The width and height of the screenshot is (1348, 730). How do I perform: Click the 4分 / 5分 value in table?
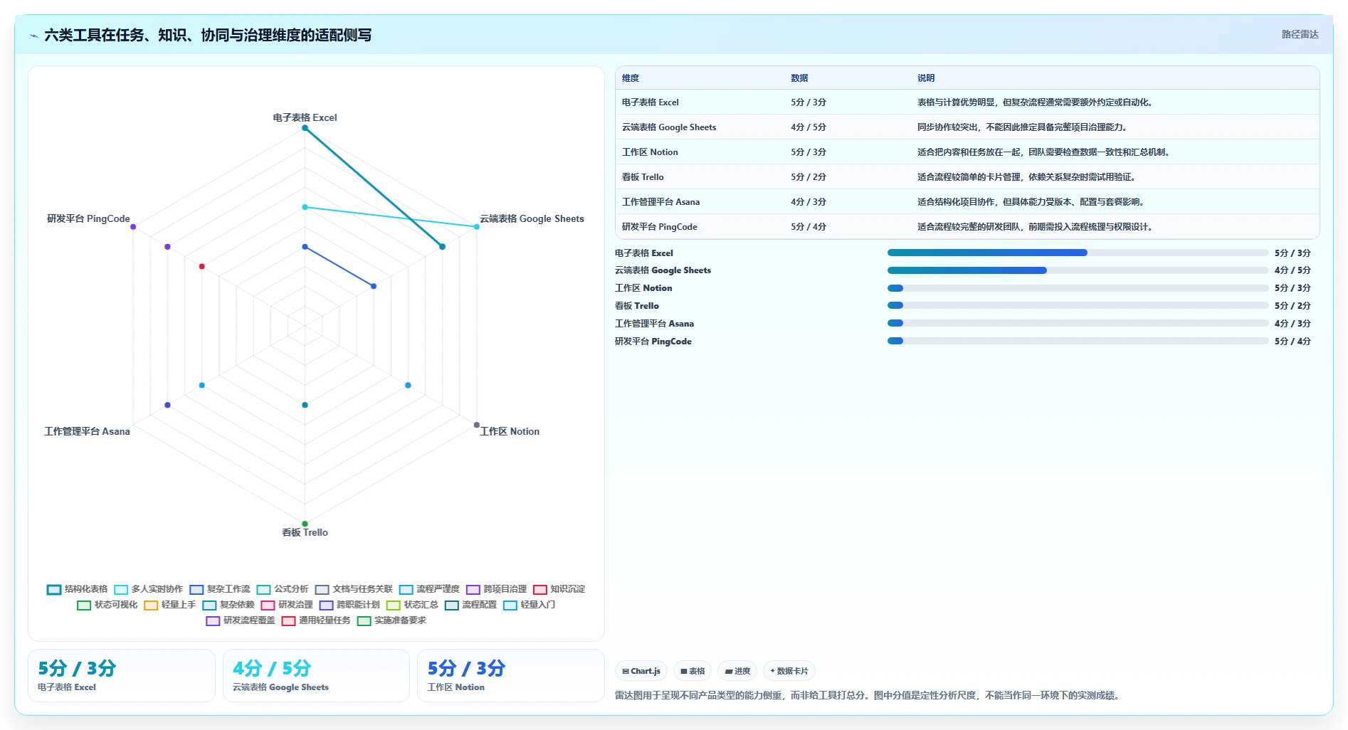(809, 127)
